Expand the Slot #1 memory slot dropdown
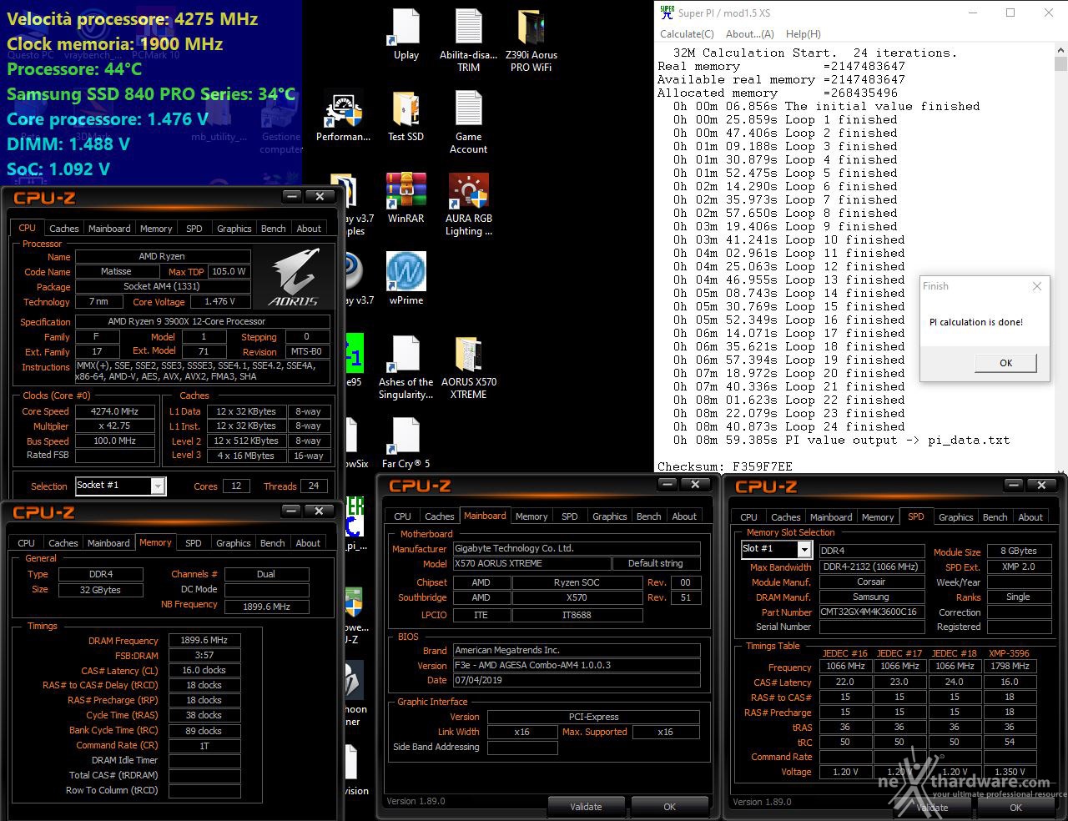 (x=804, y=549)
